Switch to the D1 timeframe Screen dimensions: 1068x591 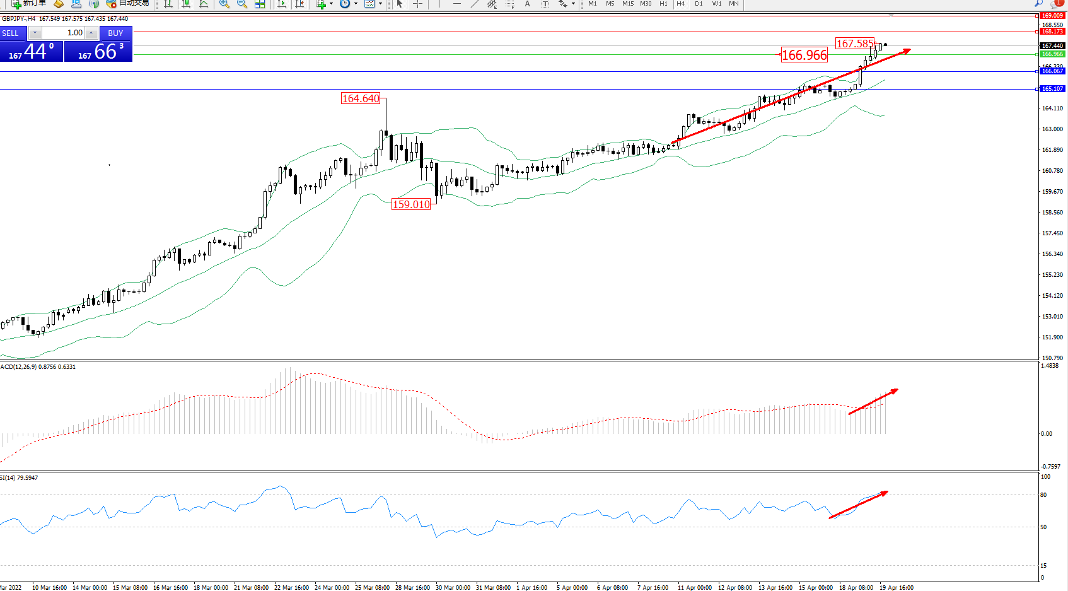click(699, 4)
